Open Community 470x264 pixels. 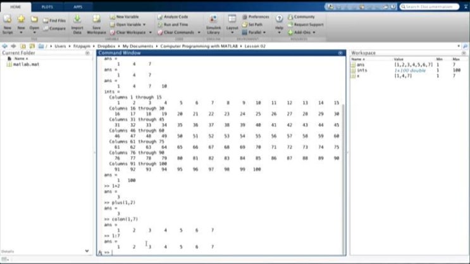tap(301, 17)
